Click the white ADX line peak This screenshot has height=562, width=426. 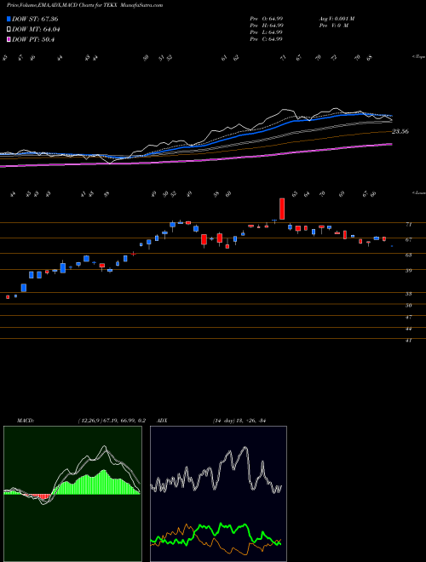(x=245, y=448)
